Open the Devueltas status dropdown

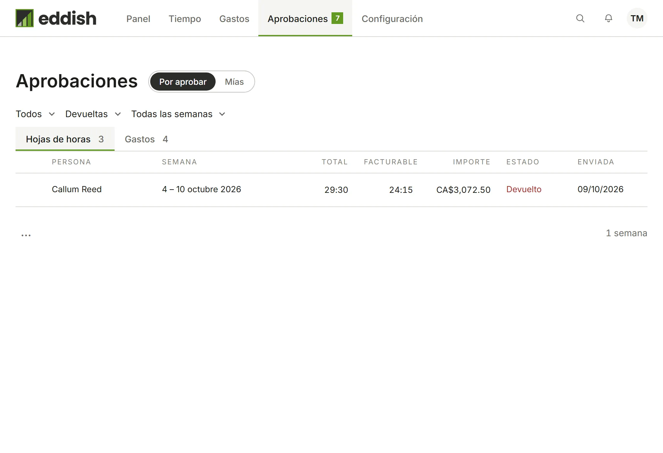point(93,114)
